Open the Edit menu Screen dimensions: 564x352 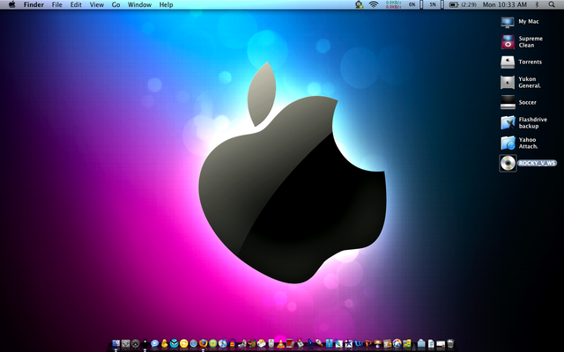pos(76,4)
